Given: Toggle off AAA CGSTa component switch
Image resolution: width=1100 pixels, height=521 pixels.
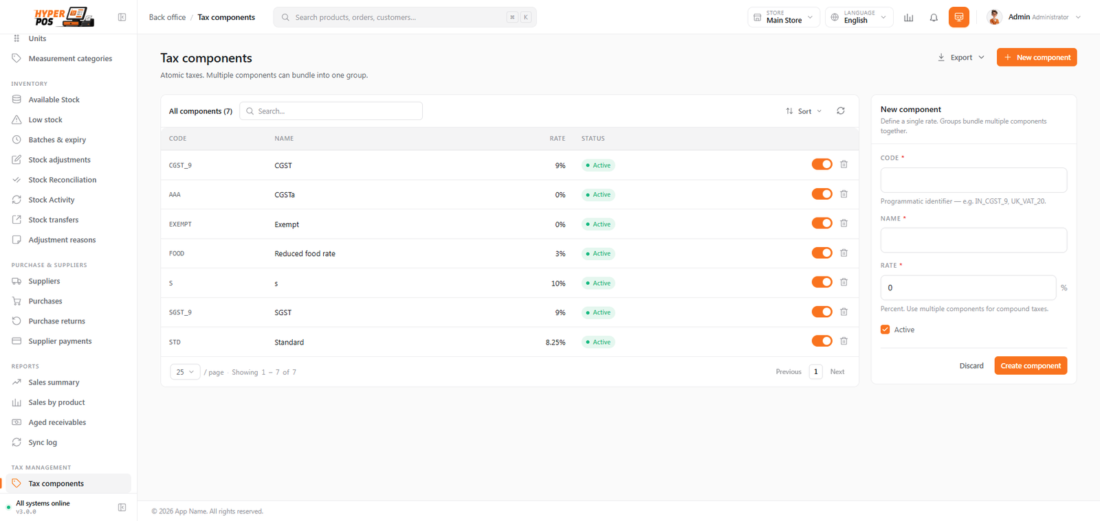Looking at the screenshot, I should pyautogui.click(x=822, y=194).
